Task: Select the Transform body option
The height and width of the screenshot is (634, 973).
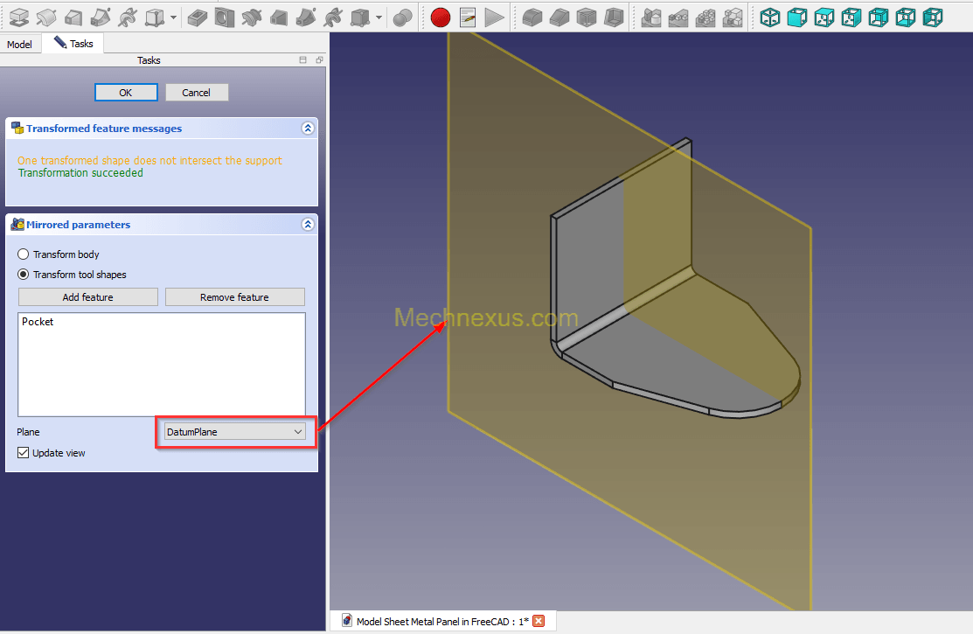Action: (24, 254)
